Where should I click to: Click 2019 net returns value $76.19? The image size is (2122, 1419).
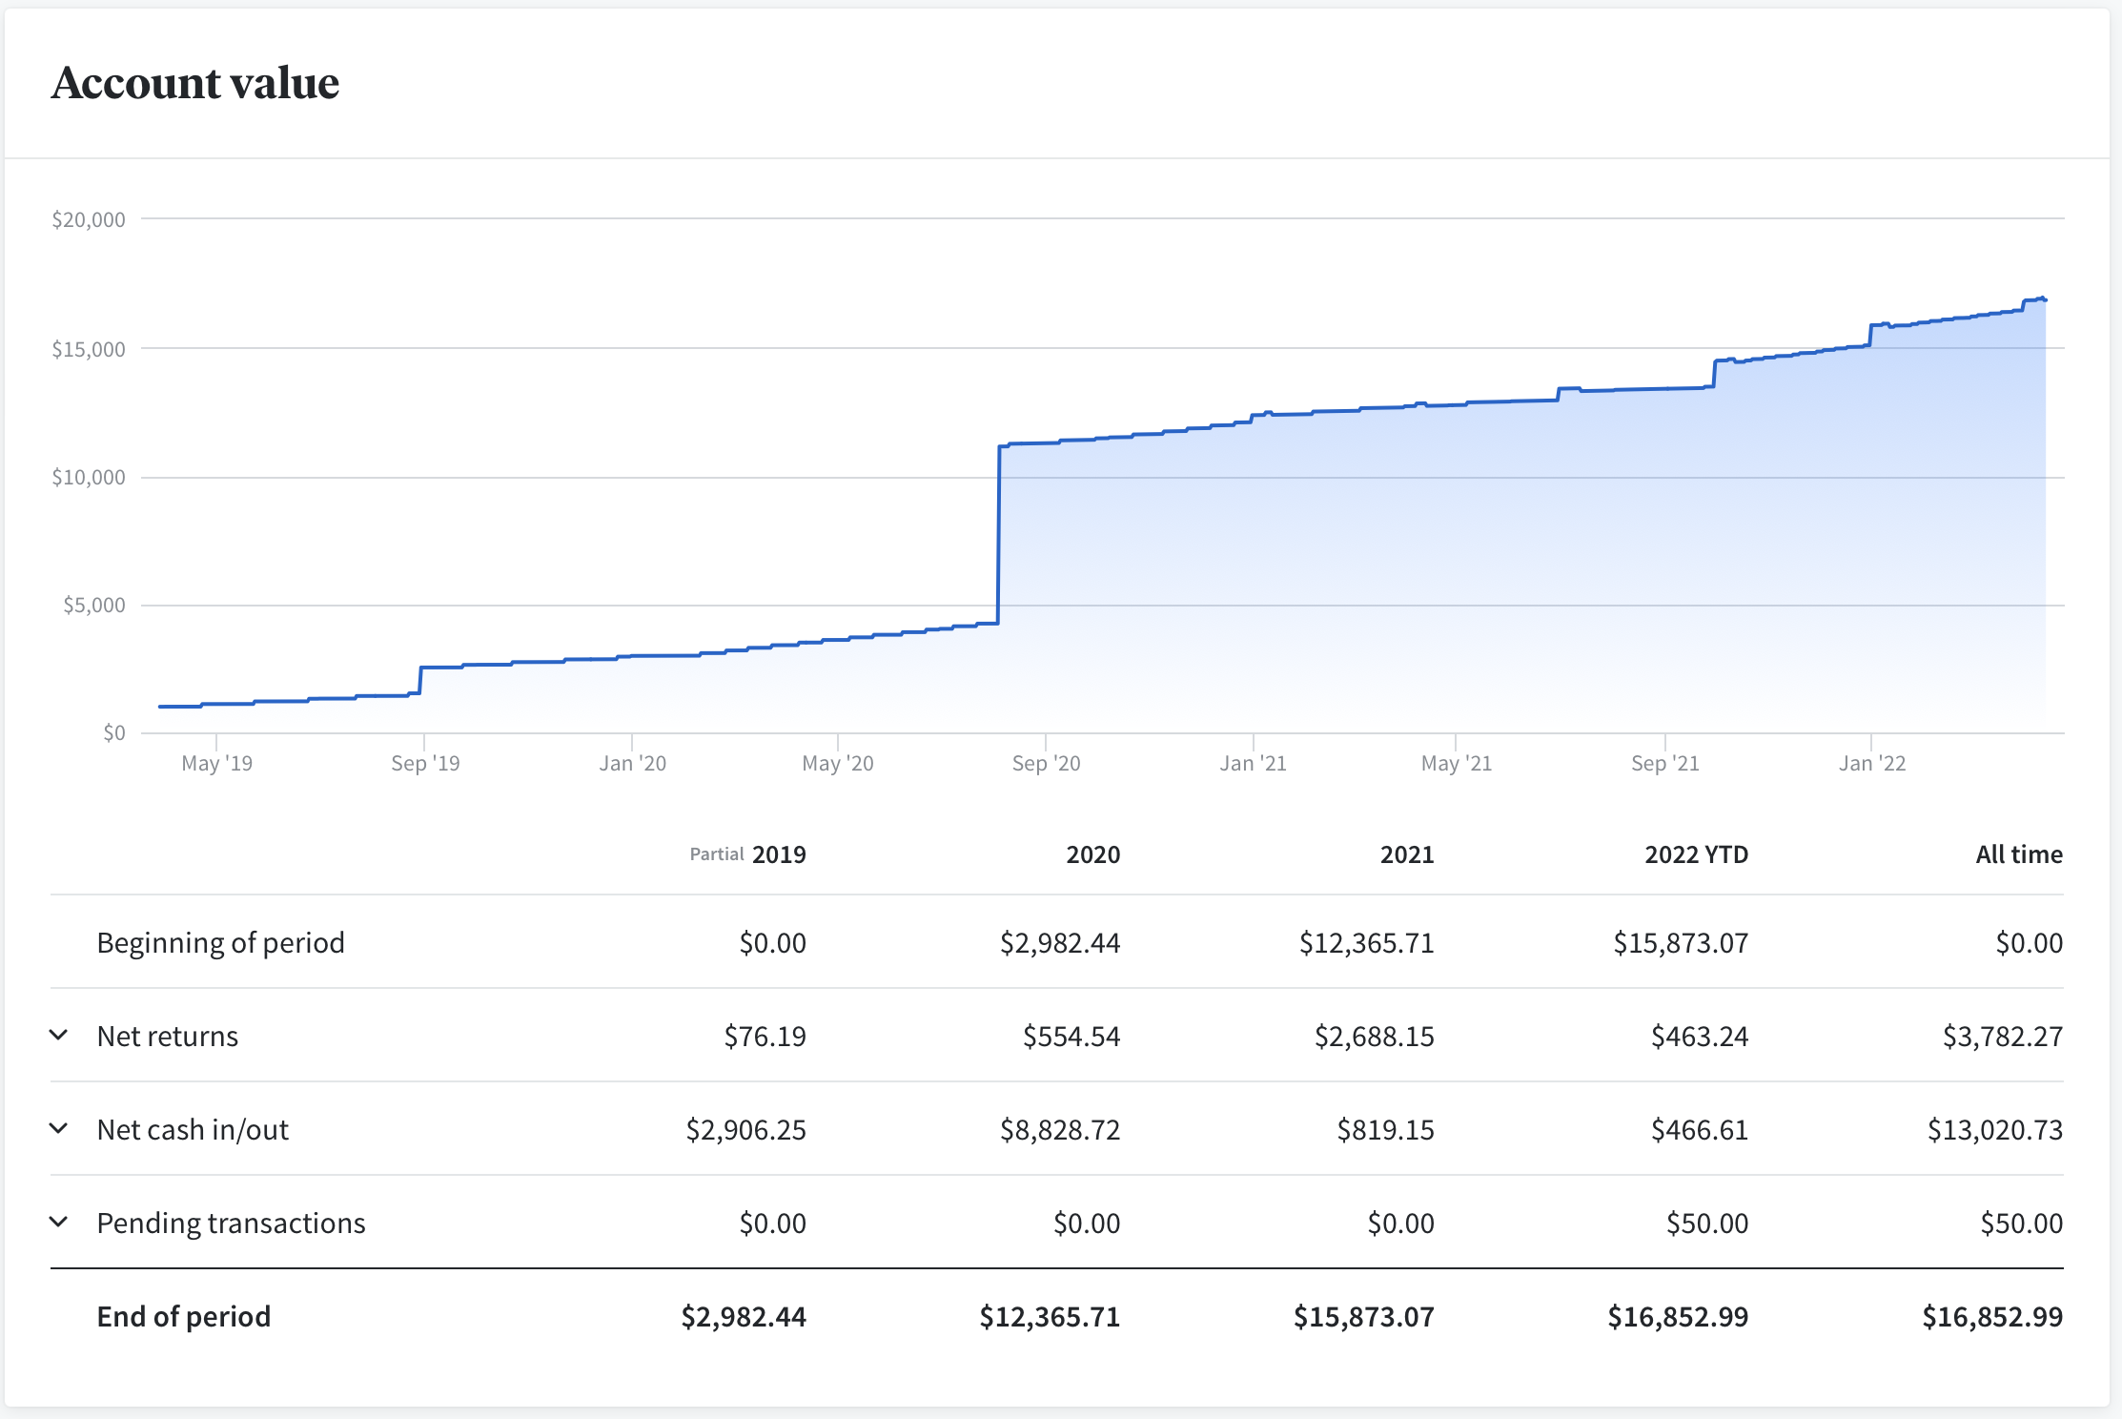(765, 1036)
